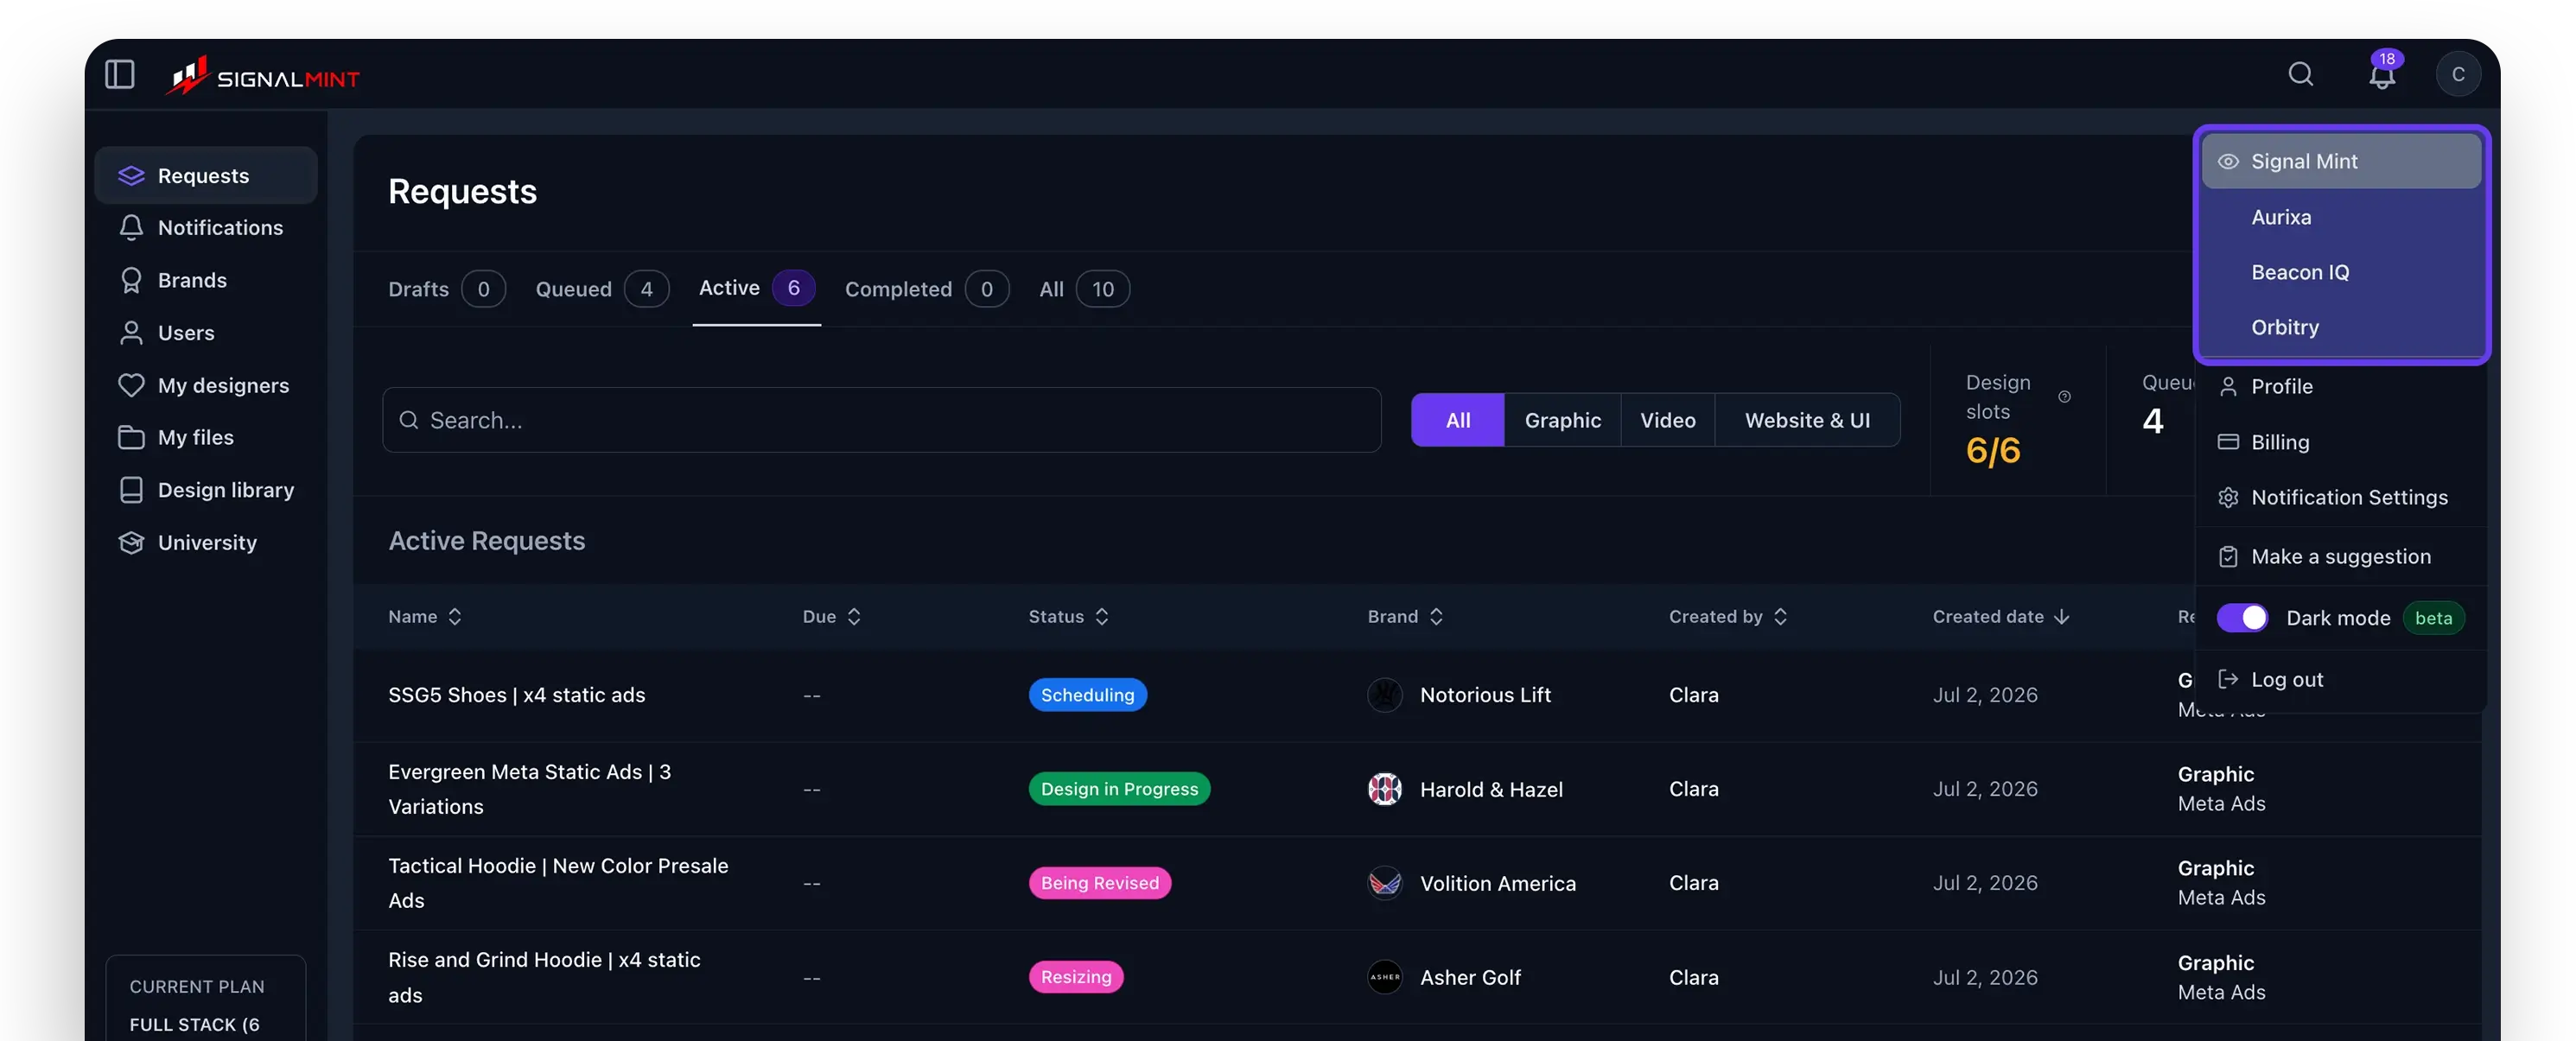Switch to the Aurixa workspace
The height and width of the screenshot is (1041, 2576).
pyautogui.click(x=2341, y=217)
